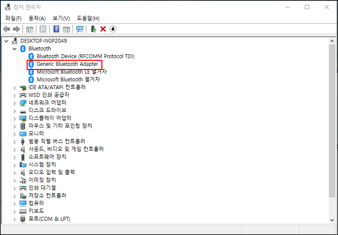This screenshot has height=235, width=338.
Task: Click the Forward arrow toolbar icon
Action: 16,29
